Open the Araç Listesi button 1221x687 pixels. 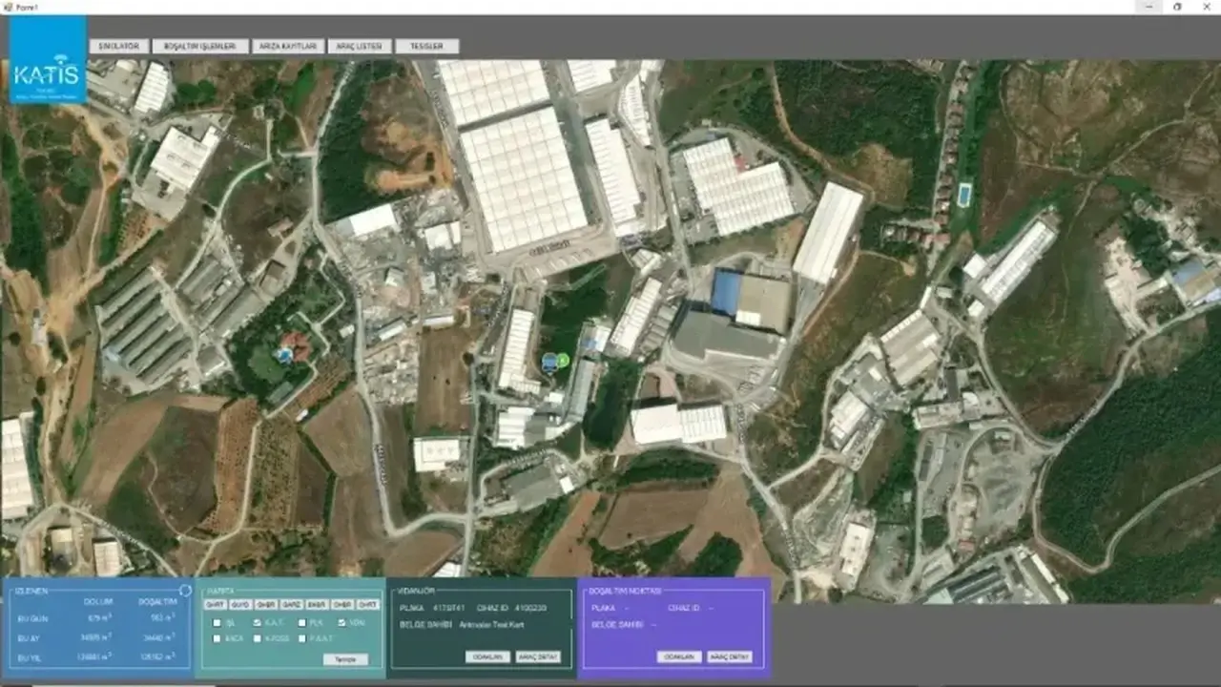pos(359,46)
